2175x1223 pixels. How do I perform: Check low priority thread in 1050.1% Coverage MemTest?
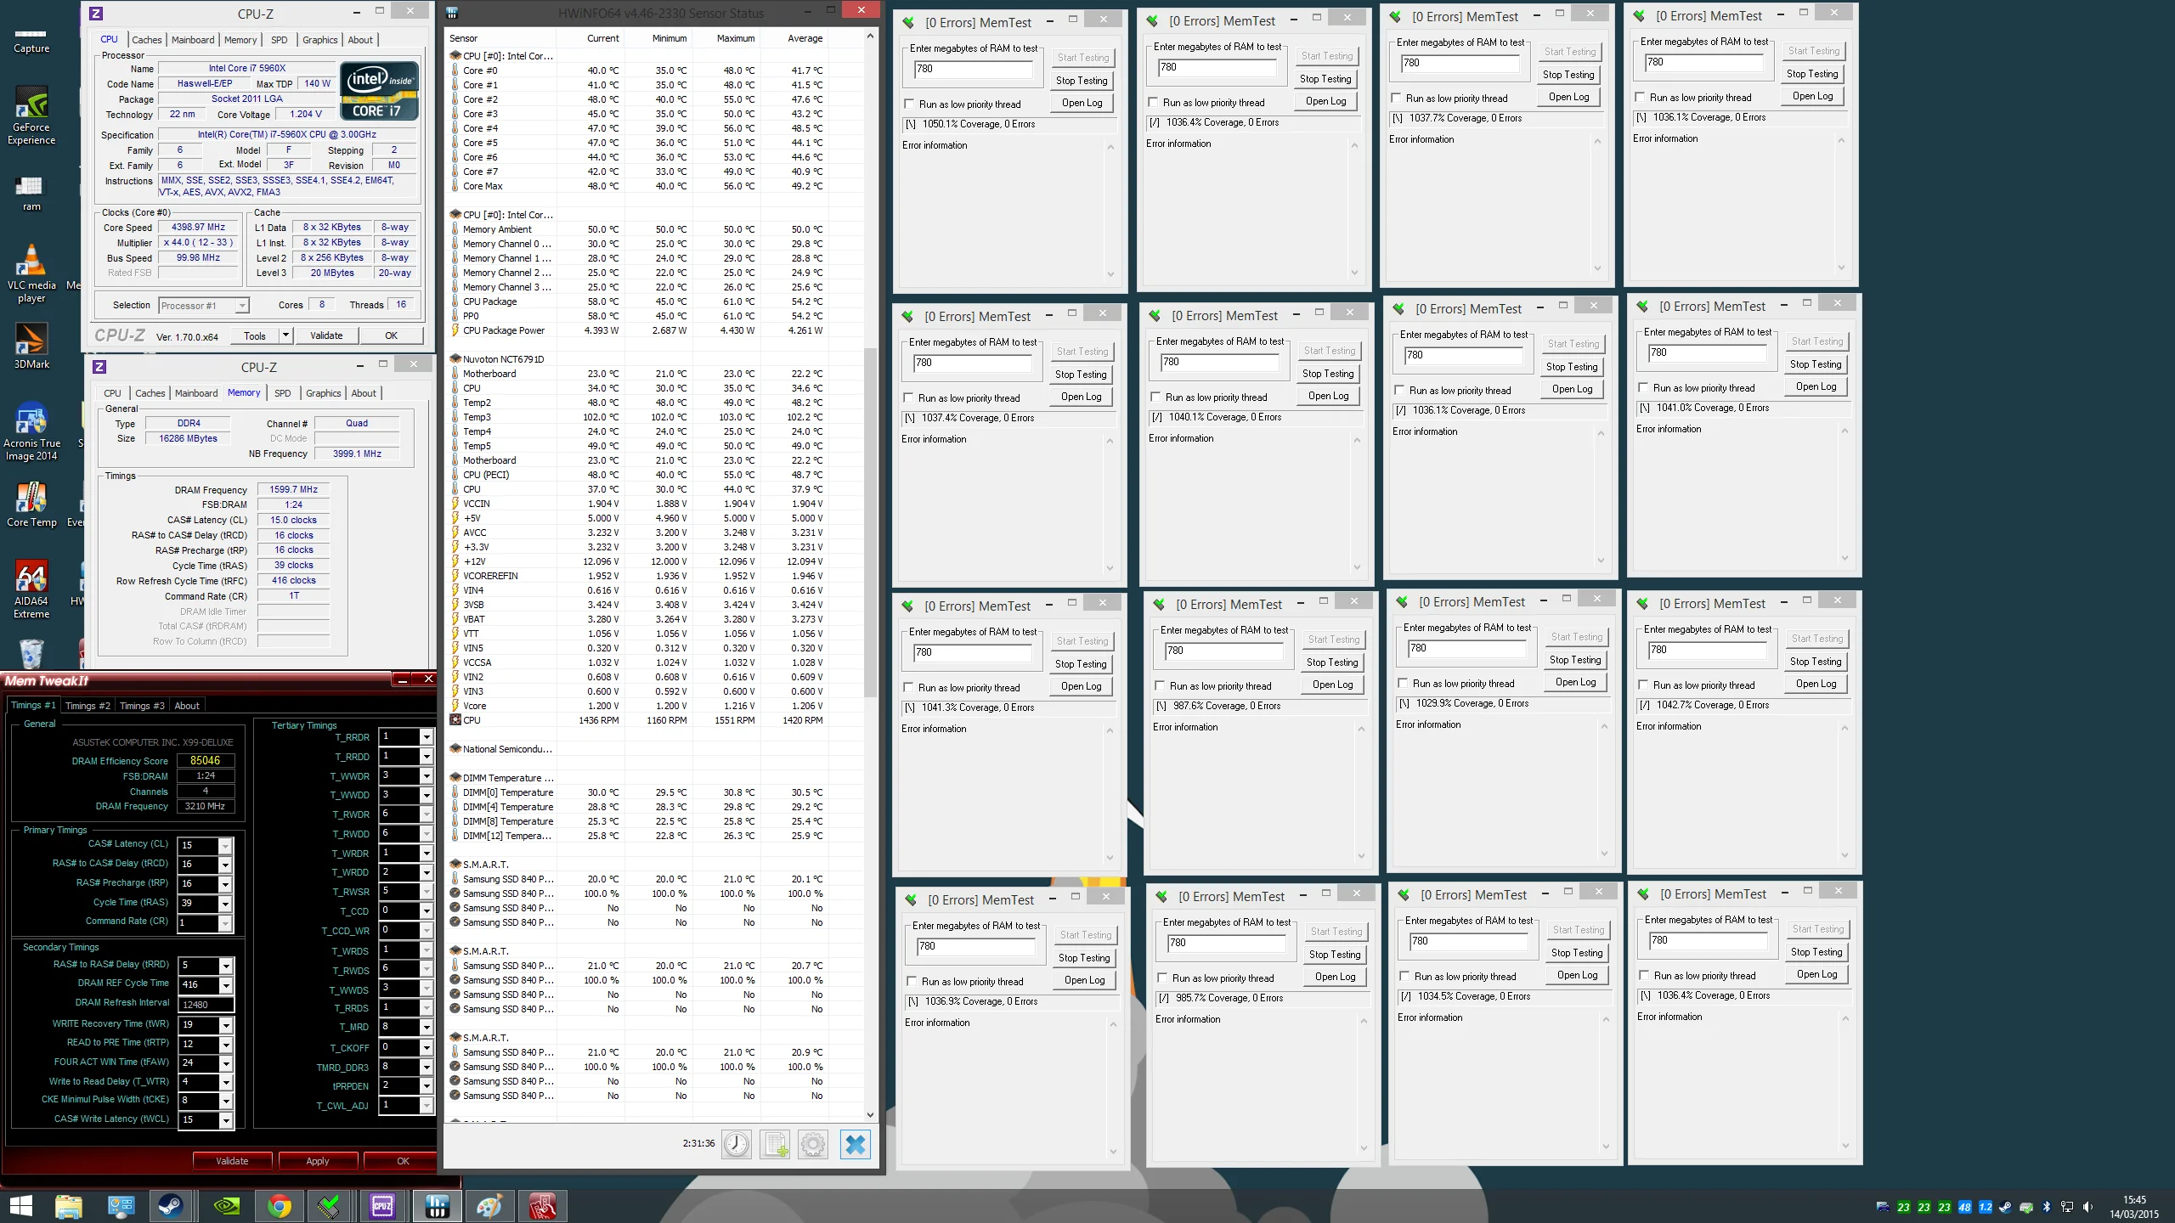tap(909, 104)
